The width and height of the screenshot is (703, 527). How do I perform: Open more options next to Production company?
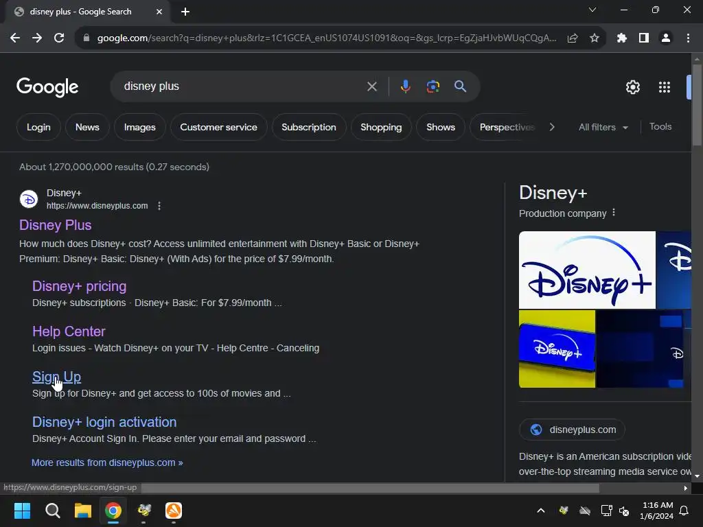pyautogui.click(x=614, y=213)
